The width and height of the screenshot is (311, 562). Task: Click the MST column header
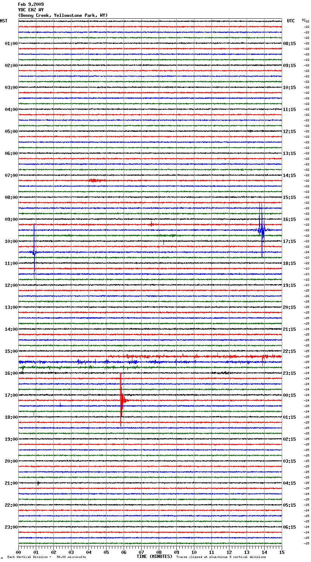(4, 21)
